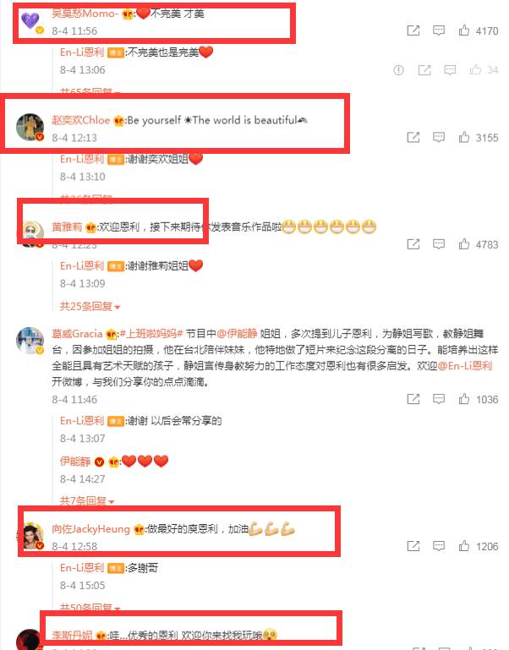The height and width of the screenshot is (650, 509).
Task: Expand 共7条回复 replies
Action: click(87, 500)
